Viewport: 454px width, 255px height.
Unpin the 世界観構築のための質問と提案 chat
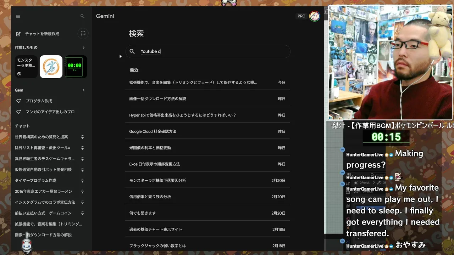point(82,137)
